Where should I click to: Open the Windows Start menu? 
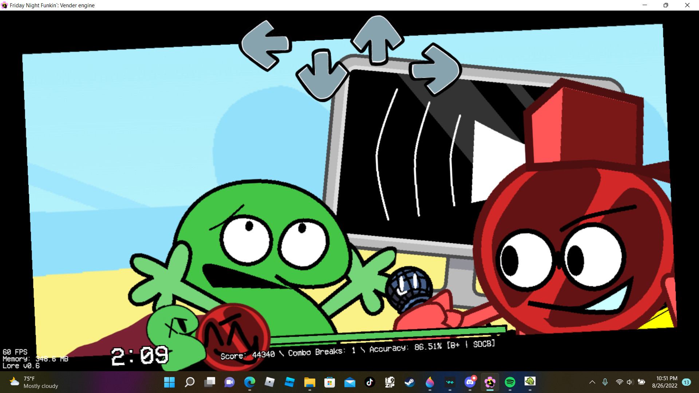click(169, 382)
